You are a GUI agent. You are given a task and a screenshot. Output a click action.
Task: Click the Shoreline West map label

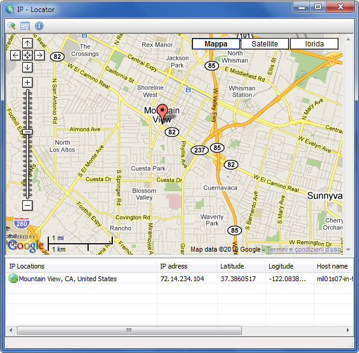tap(150, 91)
